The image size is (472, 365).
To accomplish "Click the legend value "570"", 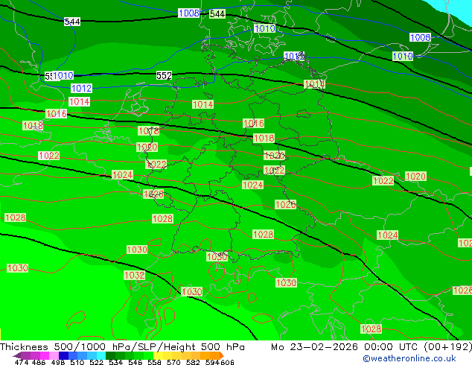I will (173, 362).
